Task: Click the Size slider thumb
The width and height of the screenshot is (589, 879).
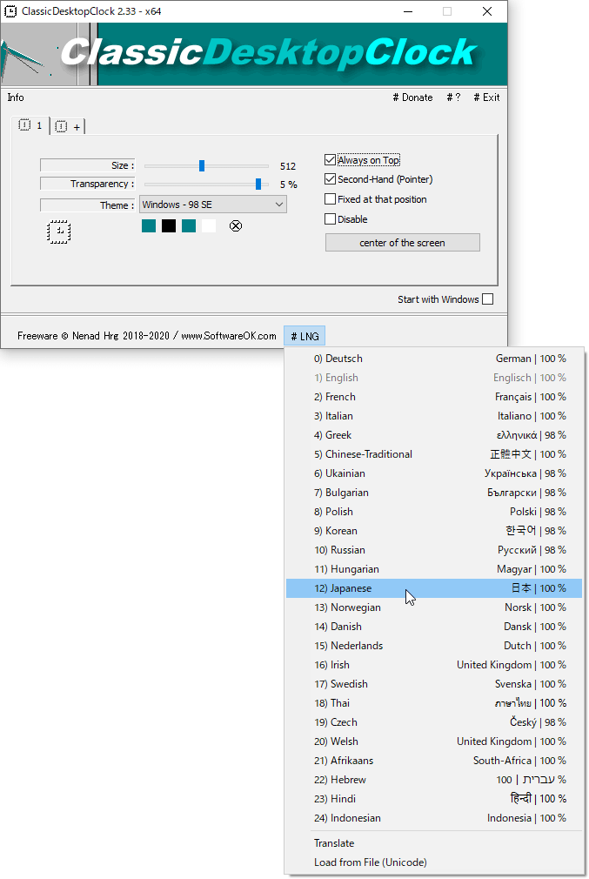Action: point(202,166)
